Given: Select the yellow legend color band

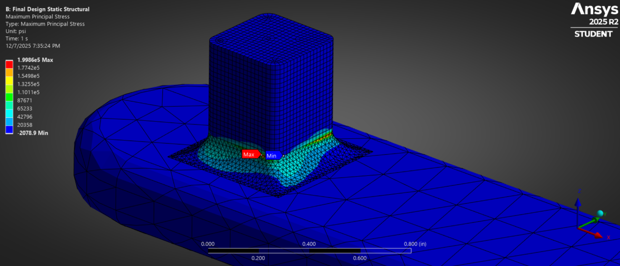Looking at the screenshot, I should point(9,81).
